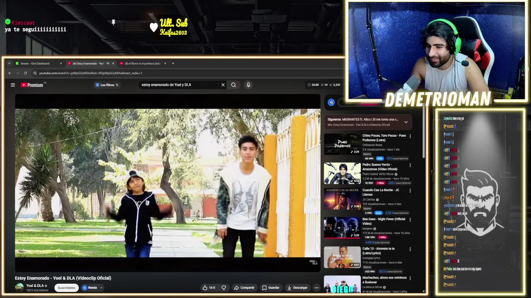Open Cuando Cae La Noche - JC Llamas title
This screenshot has width=531, height=298.
381,192
